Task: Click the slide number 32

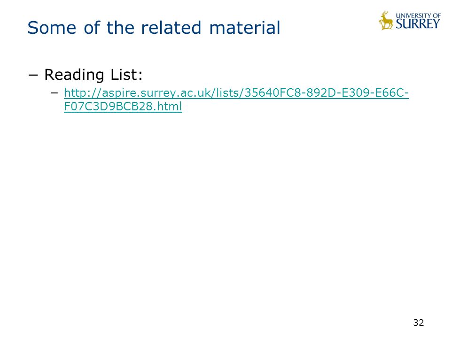Action: (419, 323)
